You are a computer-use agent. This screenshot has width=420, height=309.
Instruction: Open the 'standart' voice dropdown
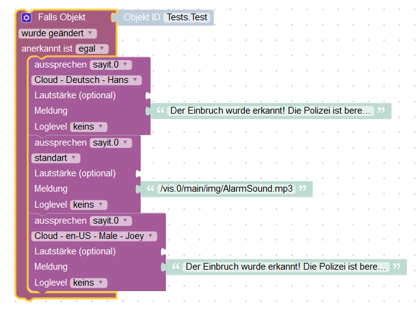point(56,158)
